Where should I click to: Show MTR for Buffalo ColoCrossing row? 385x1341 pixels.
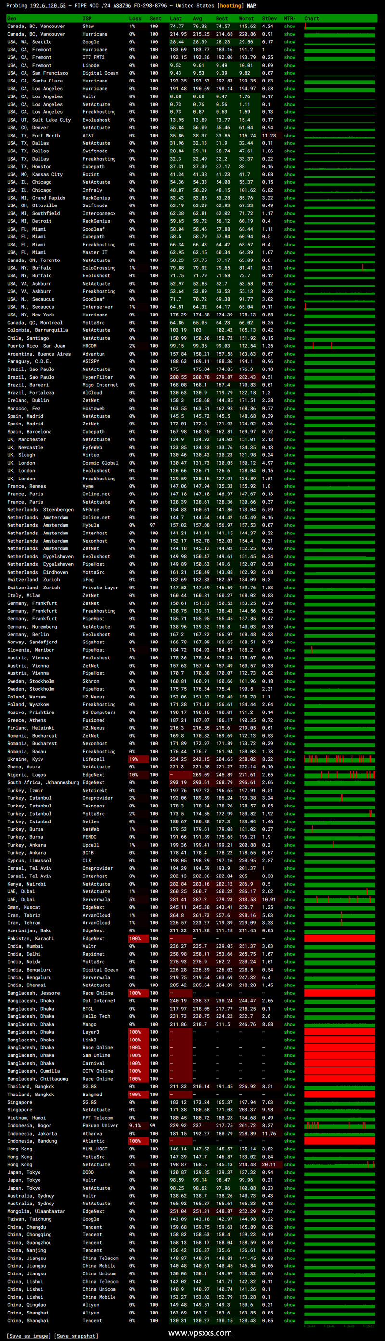(x=289, y=268)
